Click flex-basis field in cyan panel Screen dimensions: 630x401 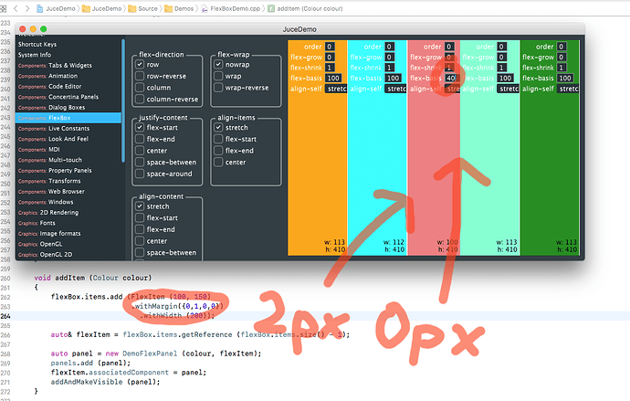coord(394,78)
